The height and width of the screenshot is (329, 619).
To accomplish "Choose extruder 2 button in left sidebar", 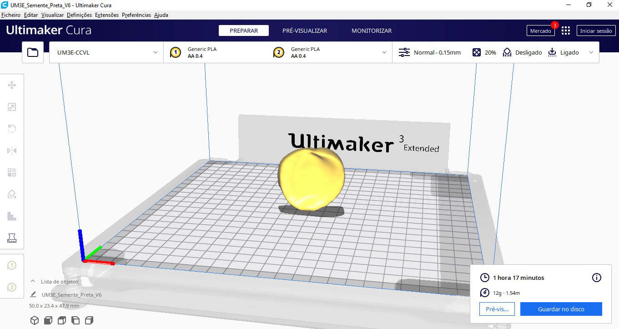I will (12, 287).
